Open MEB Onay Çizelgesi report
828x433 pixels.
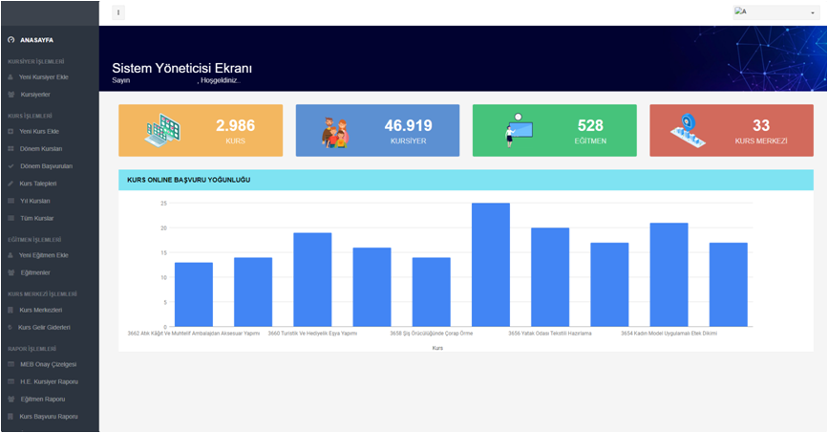pos(48,364)
